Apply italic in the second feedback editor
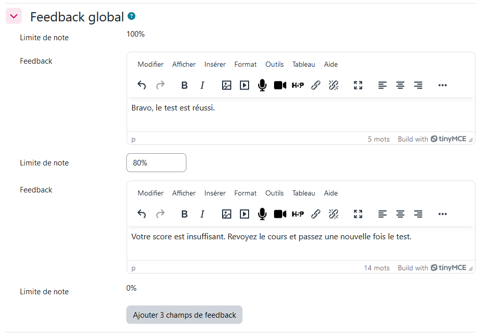Image resolution: width=489 pixels, height=335 pixels. point(202,214)
